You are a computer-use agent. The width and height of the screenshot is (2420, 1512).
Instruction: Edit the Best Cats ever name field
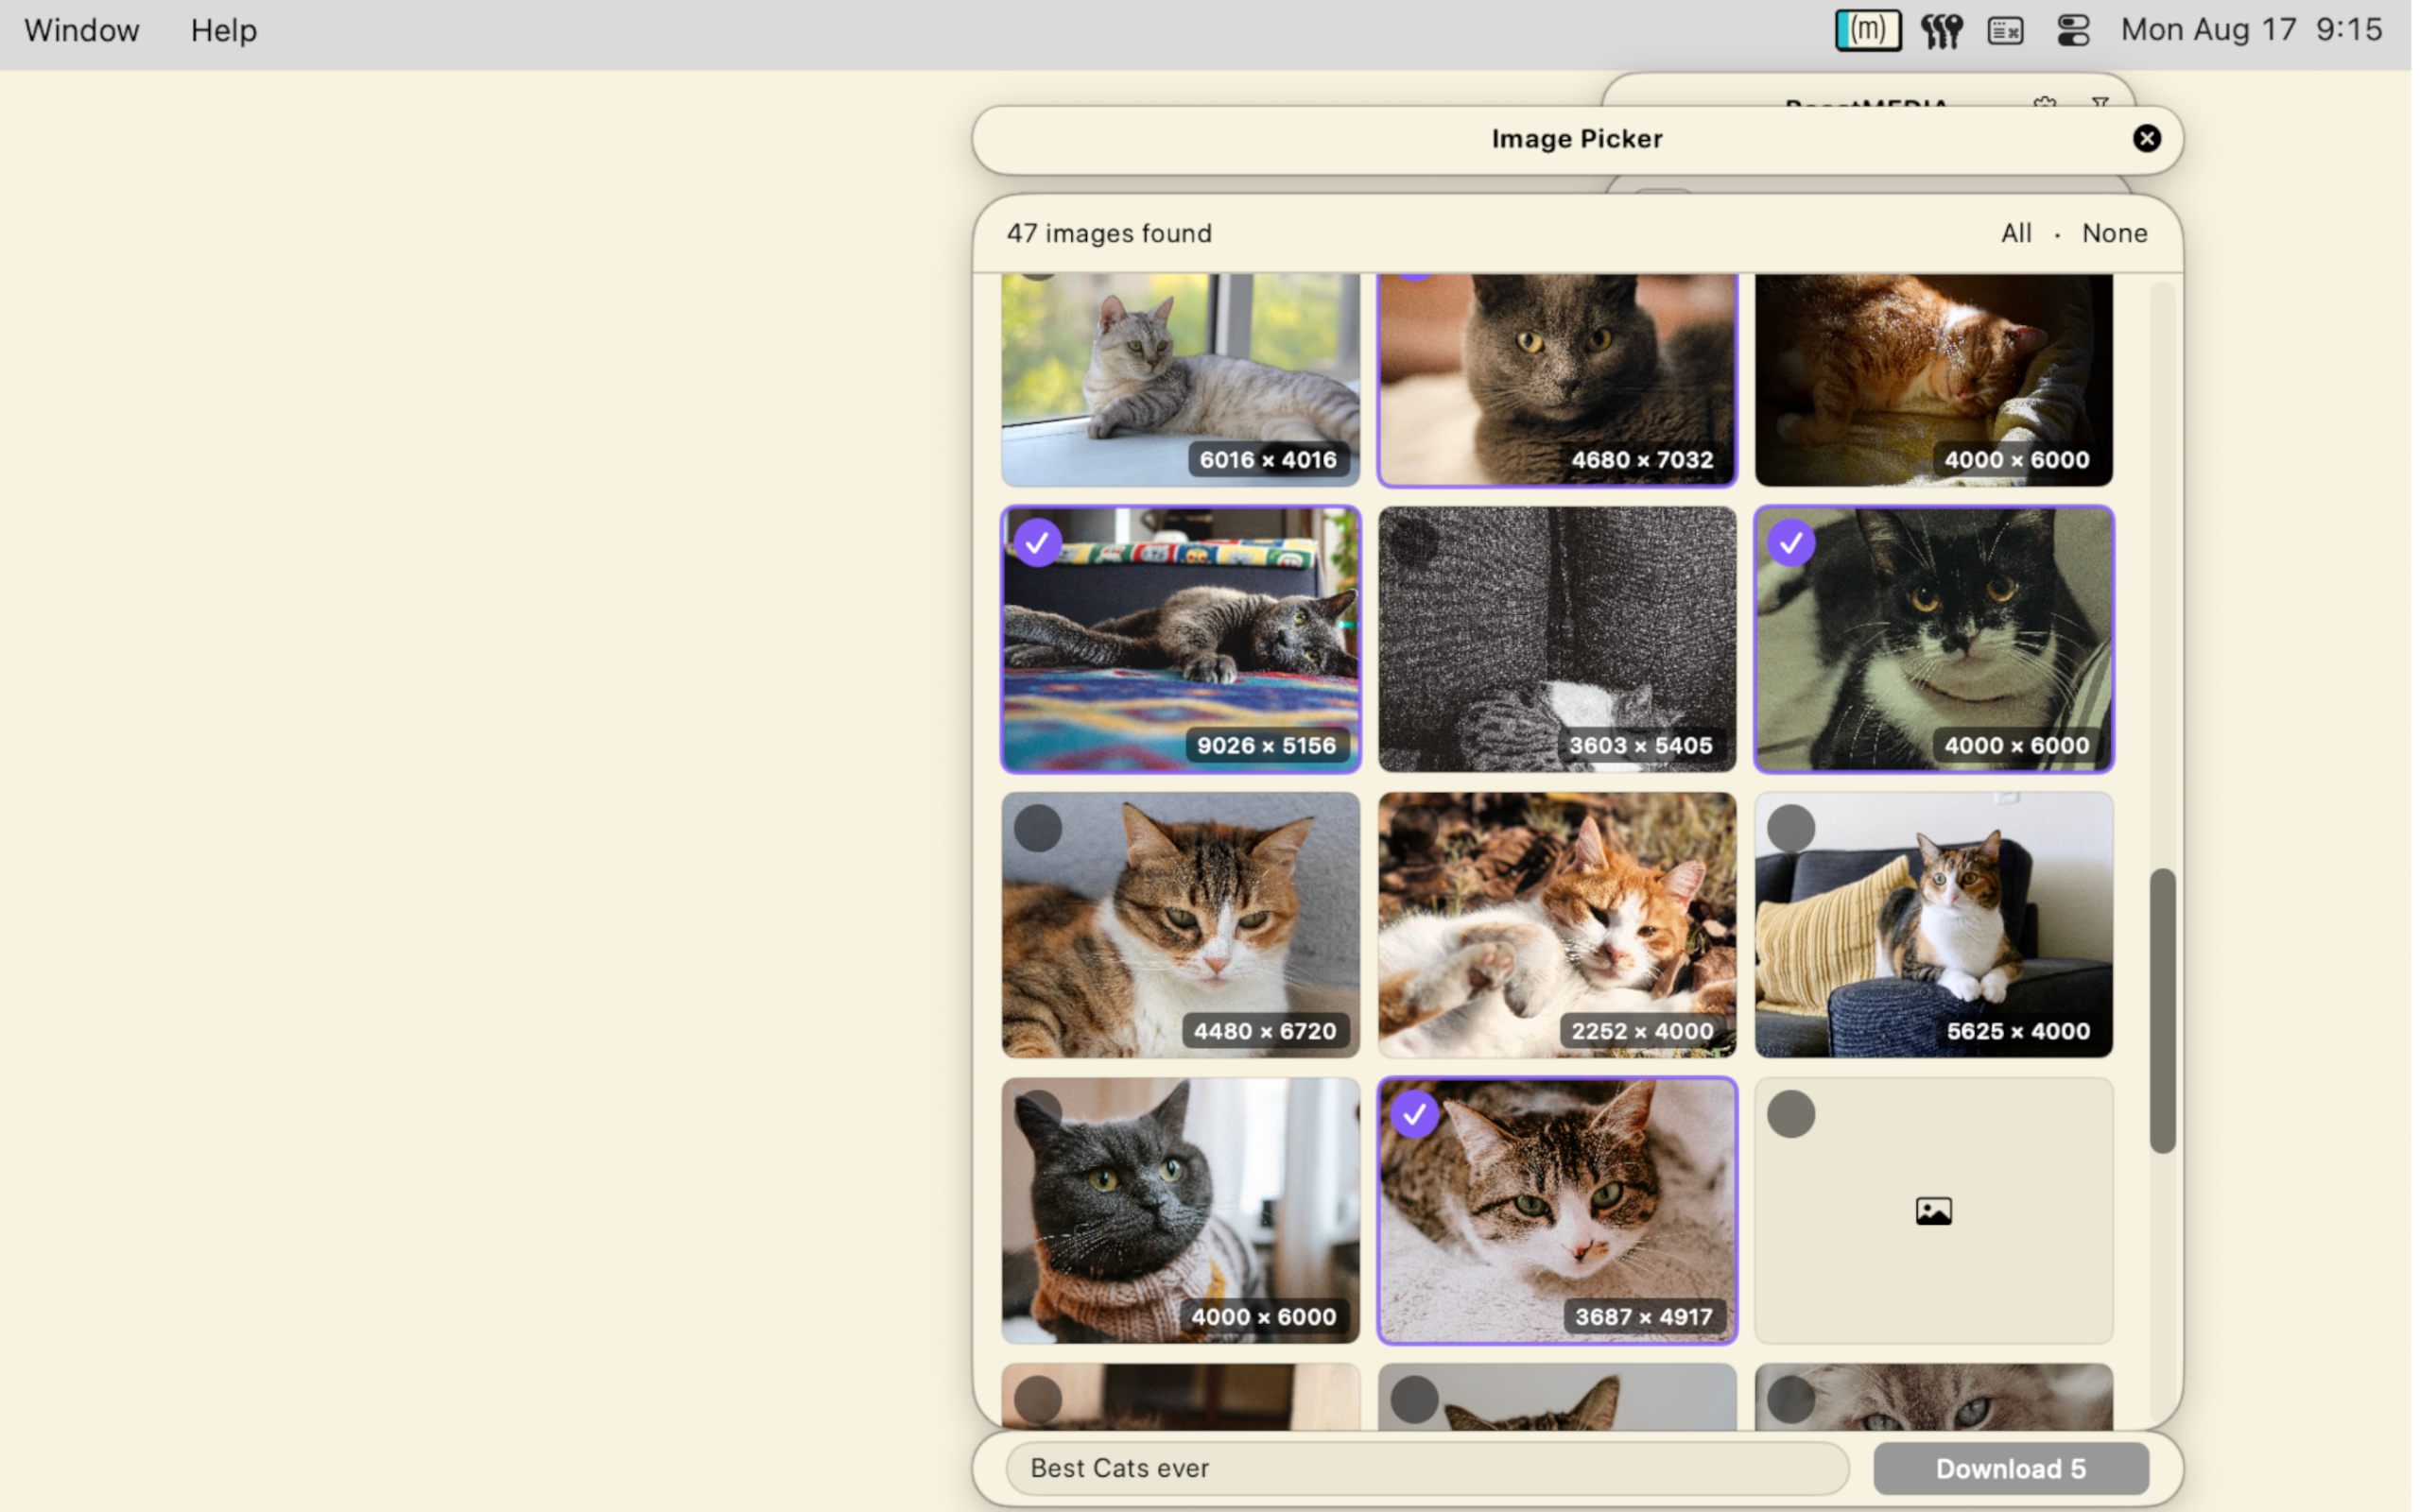pyautogui.click(x=1427, y=1468)
